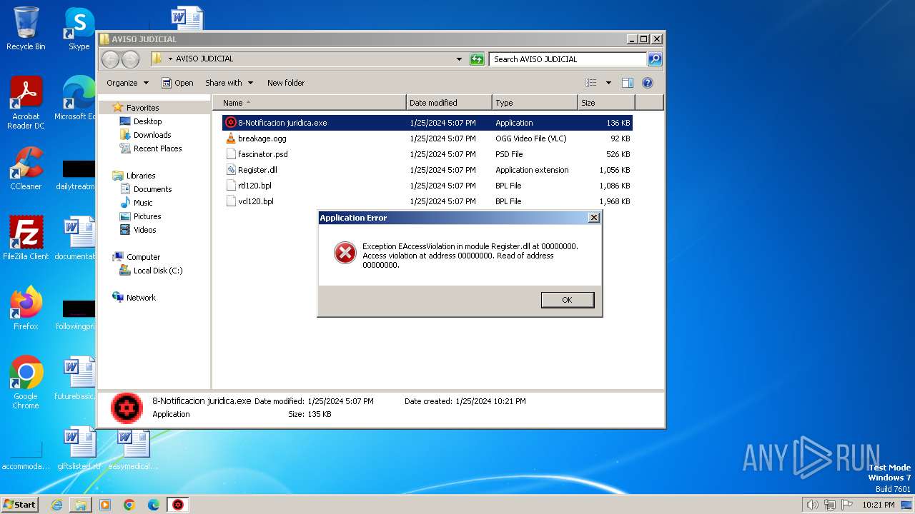Open Acrobat Reader DC shortcut
This screenshot has width=915, height=514.
(x=26, y=103)
